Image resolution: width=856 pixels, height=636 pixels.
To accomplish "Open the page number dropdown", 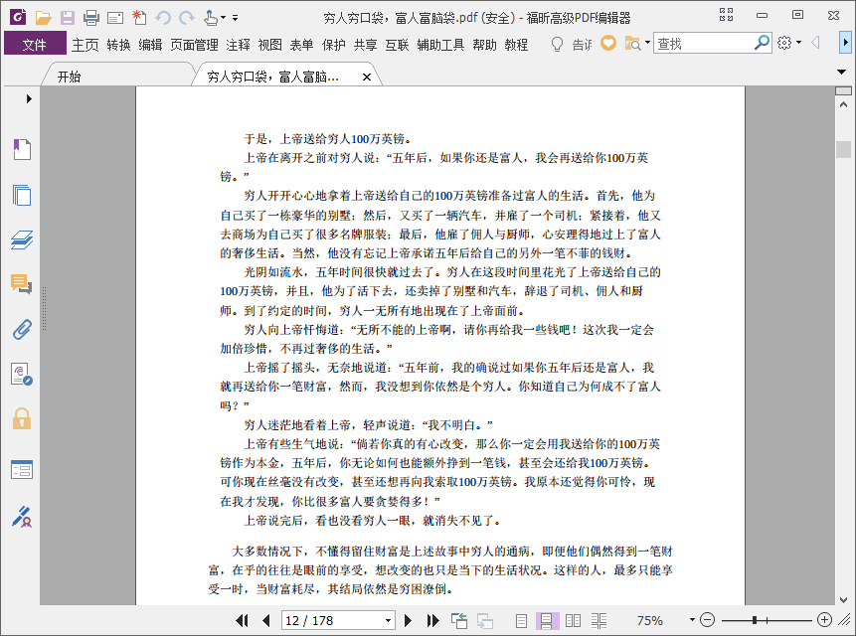I will coord(388,621).
